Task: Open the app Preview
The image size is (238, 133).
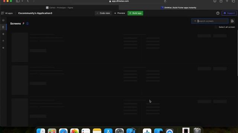Action: tap(120, 13)
